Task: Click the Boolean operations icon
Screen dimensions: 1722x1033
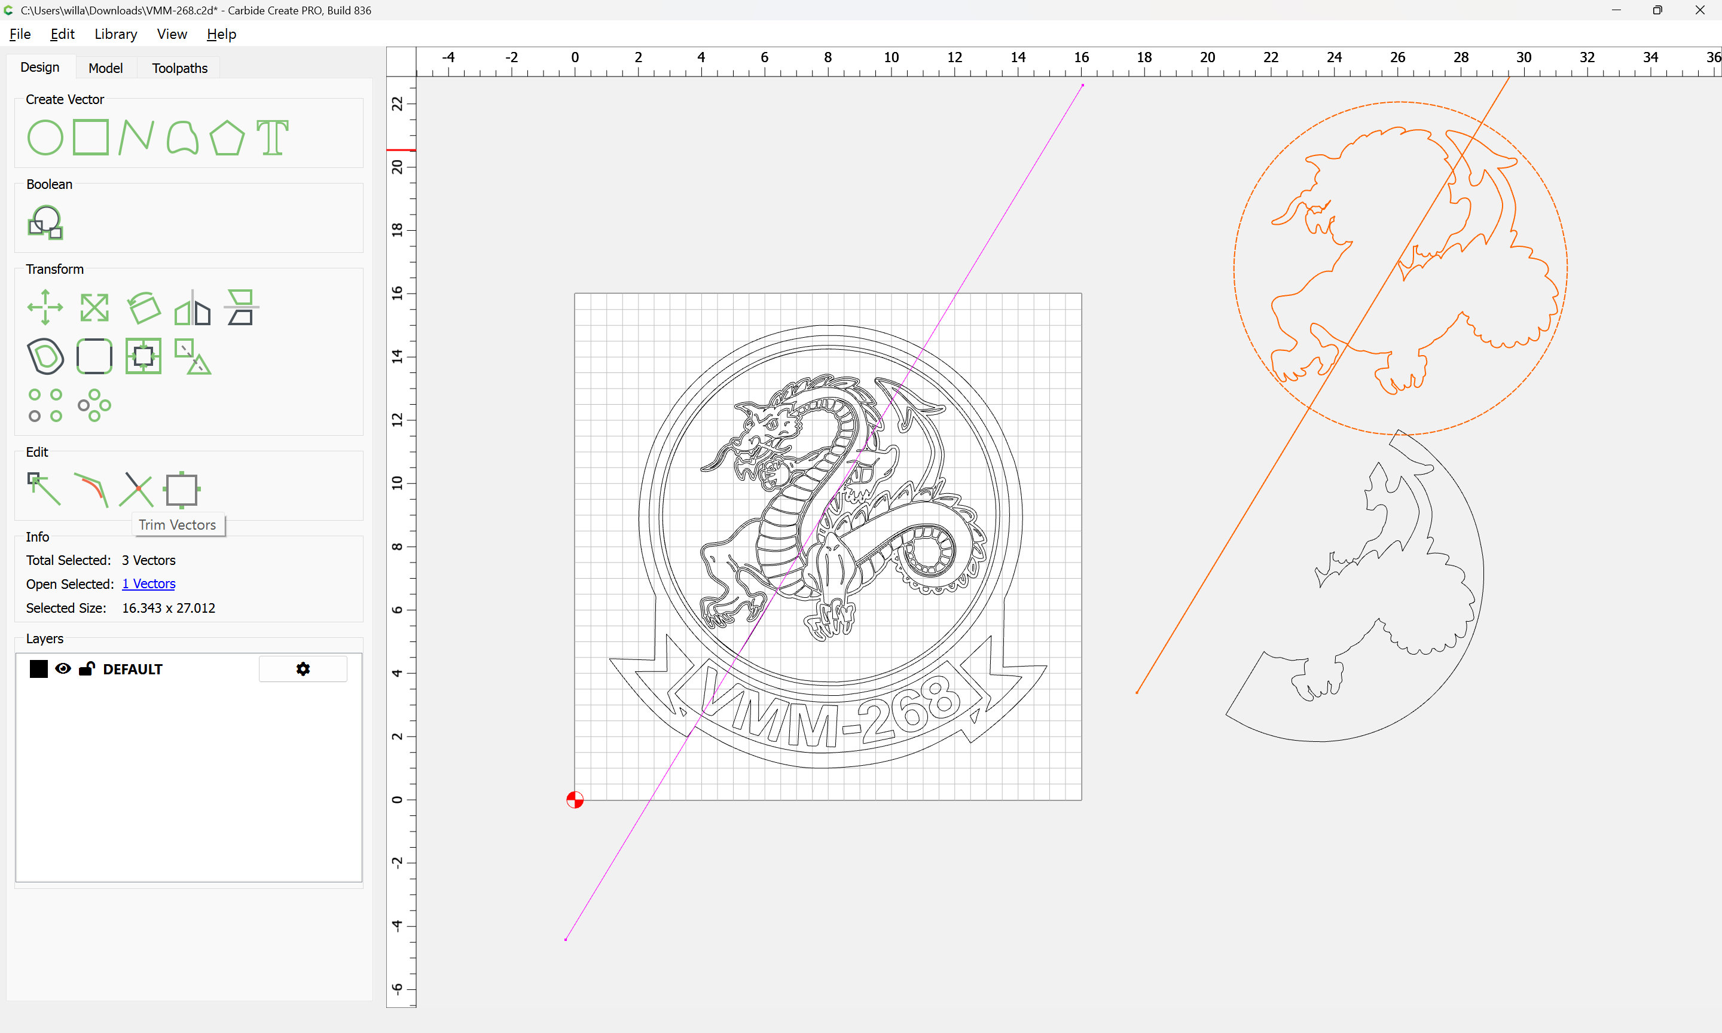Action: (45, 223)
